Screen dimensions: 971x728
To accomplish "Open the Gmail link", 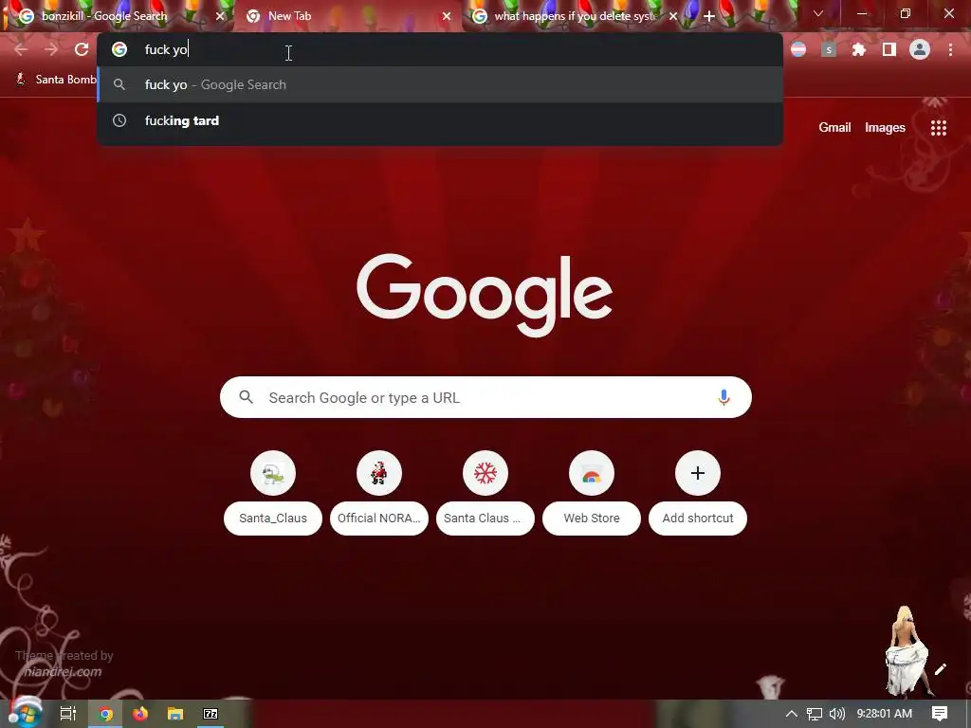I will 834,128.
